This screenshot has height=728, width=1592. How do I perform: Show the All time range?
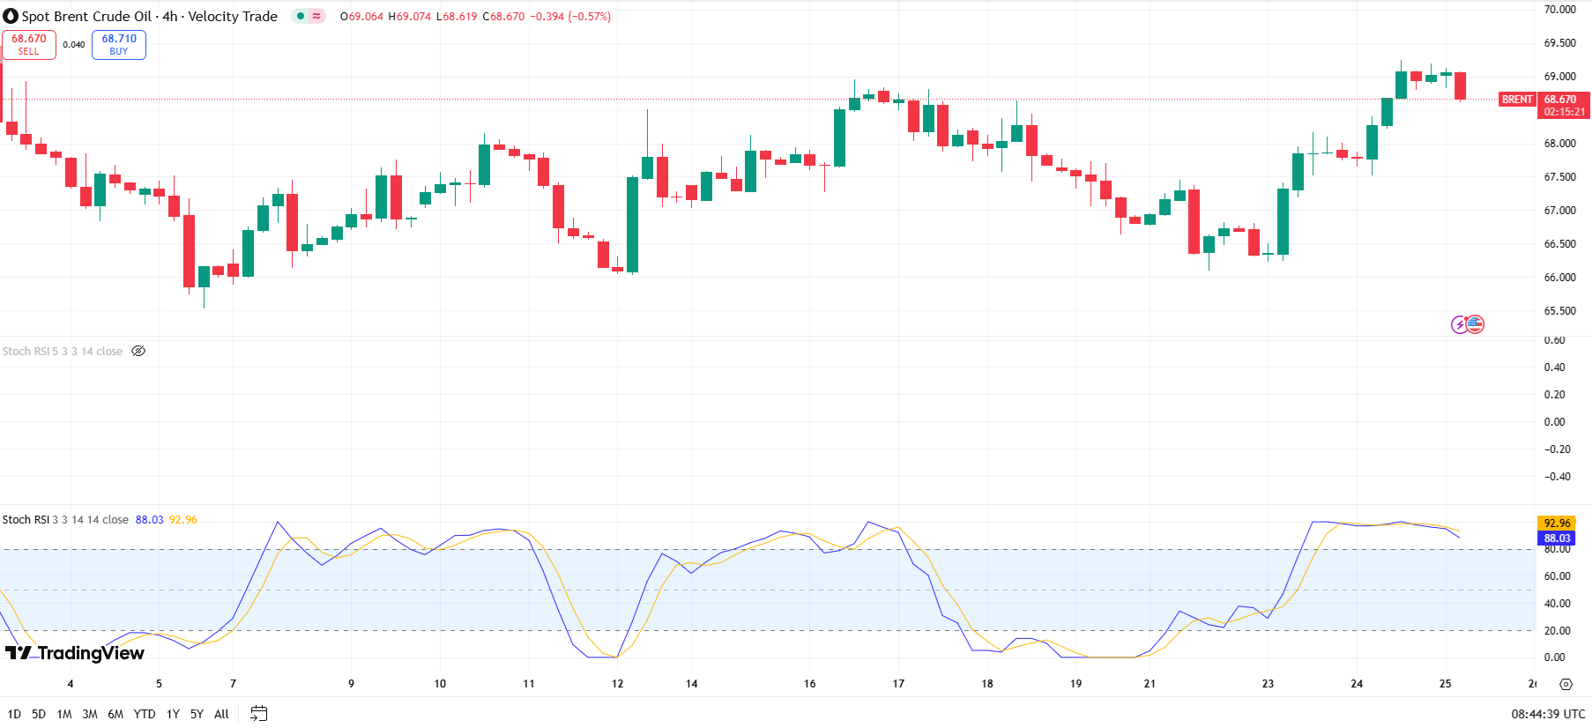point(221,714)
